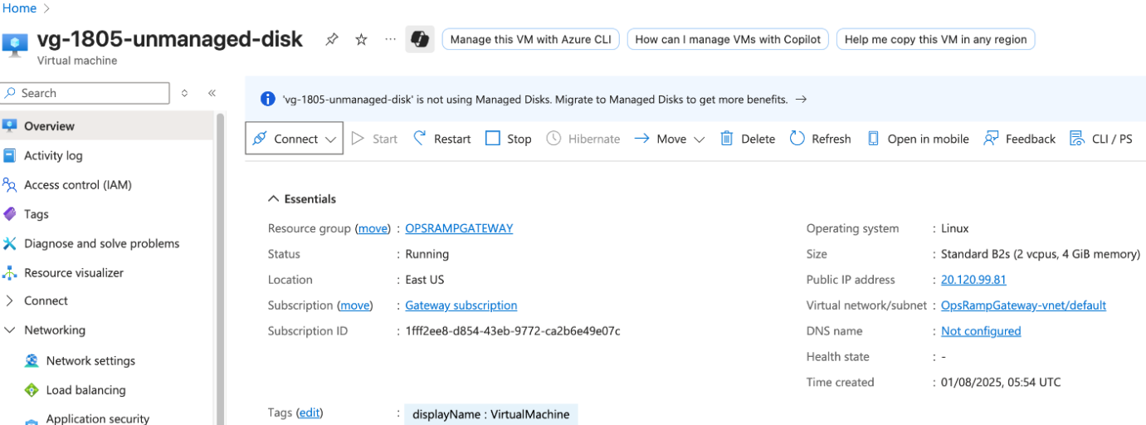Delete the virtual machine

click(748, 139)
